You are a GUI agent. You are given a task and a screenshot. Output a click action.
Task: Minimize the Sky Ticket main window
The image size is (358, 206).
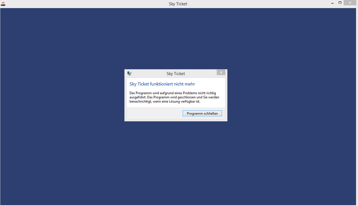point(332,3)
